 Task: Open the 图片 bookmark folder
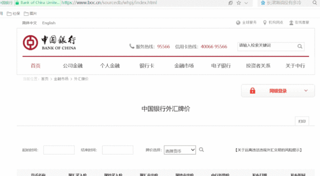point(30,14)
